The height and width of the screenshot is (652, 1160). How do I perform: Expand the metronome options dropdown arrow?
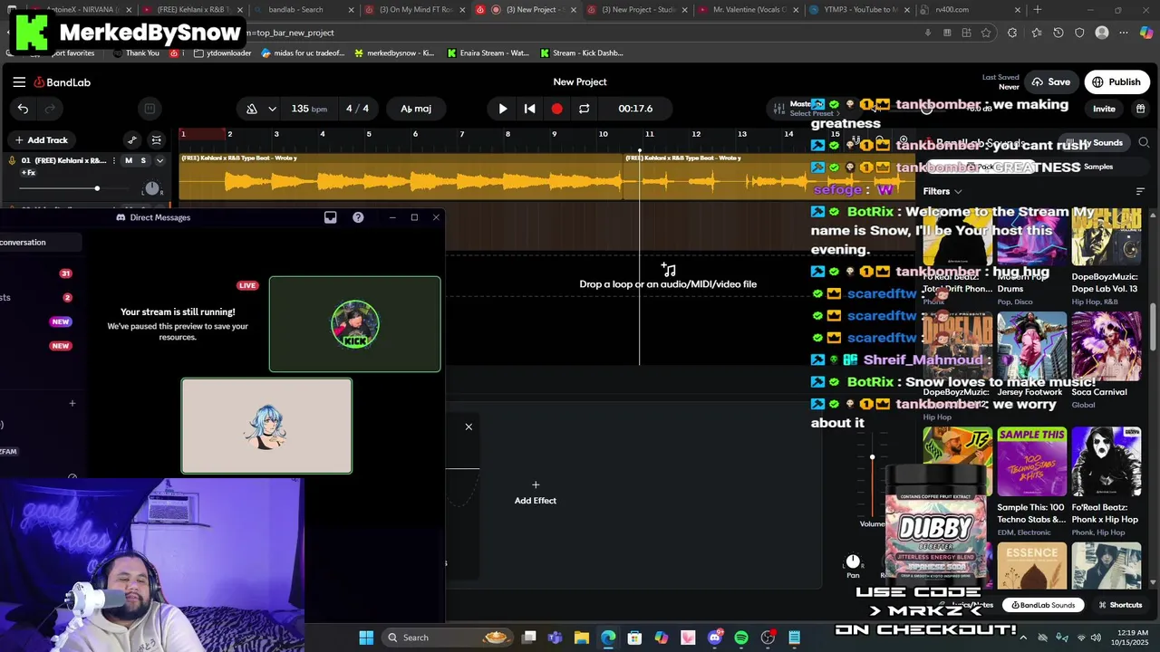[272, 109]
